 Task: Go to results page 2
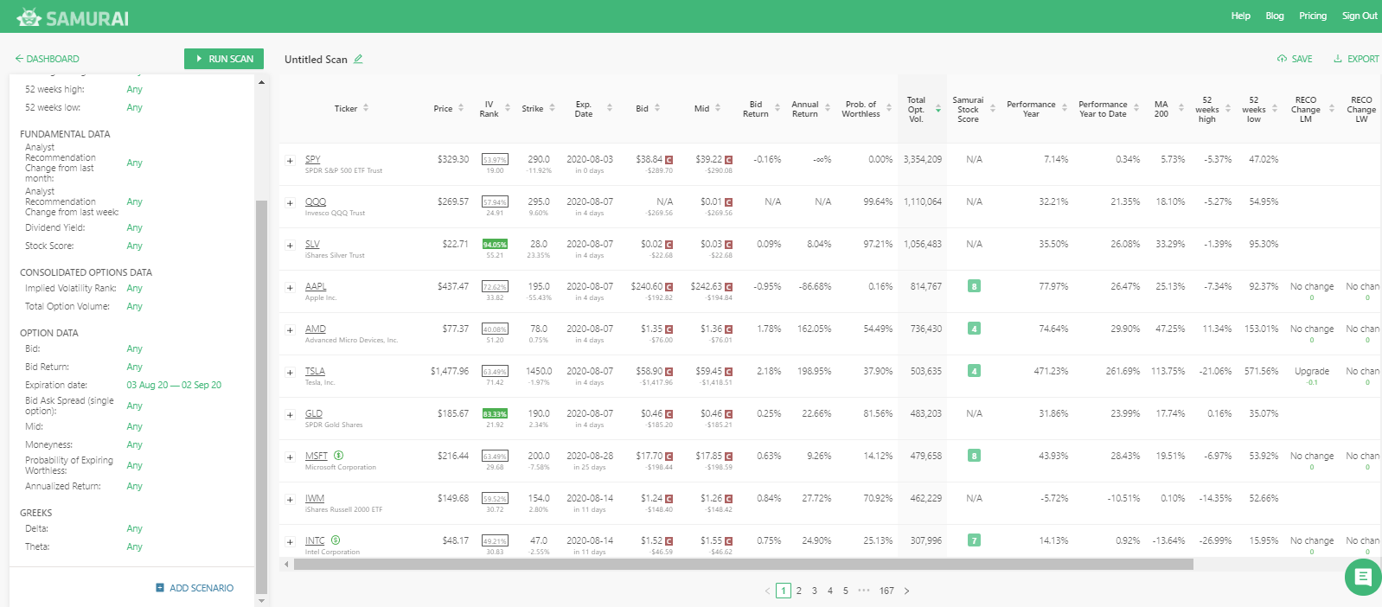tap(798, 591)
